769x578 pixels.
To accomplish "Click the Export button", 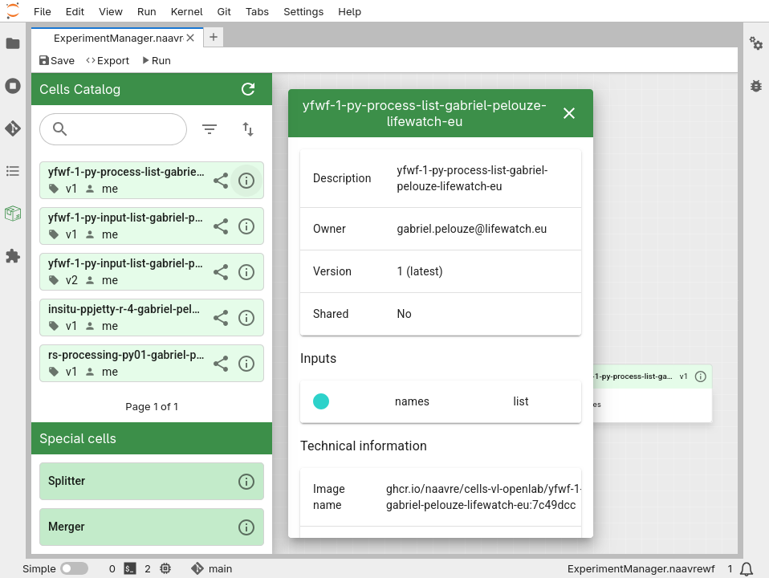I will [108, 61].
